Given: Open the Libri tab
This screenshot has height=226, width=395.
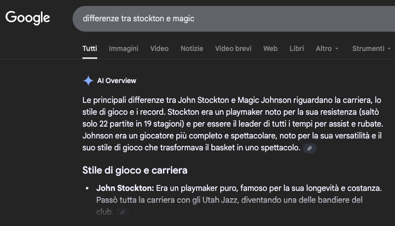Looking at the screenshot, I should point(297,48).
